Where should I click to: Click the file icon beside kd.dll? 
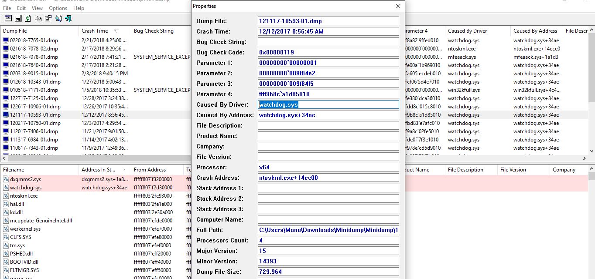click(x=6, y=212)
